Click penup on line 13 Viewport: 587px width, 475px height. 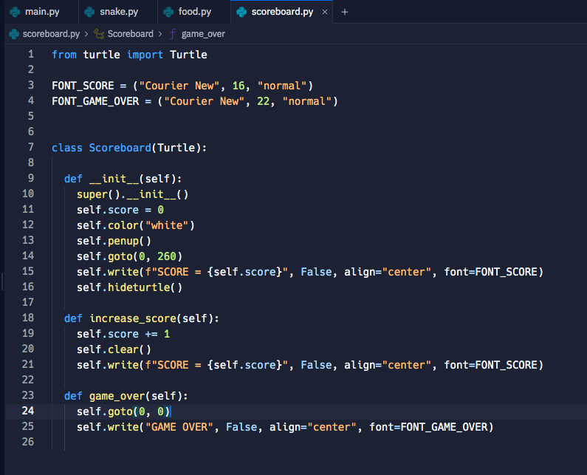[123, 241]
